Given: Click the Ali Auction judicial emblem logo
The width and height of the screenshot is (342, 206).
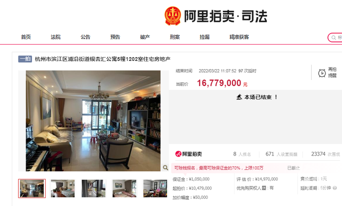Looking at the screenshot, I should click(172, 16).
